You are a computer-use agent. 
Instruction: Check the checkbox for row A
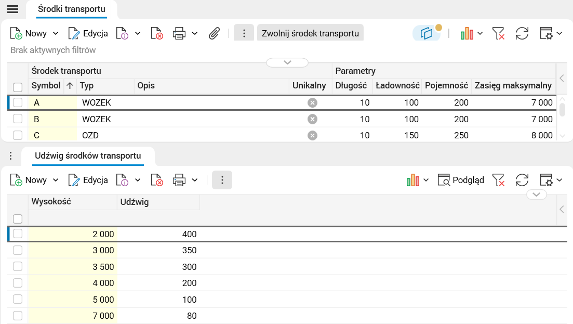(18, 102)
